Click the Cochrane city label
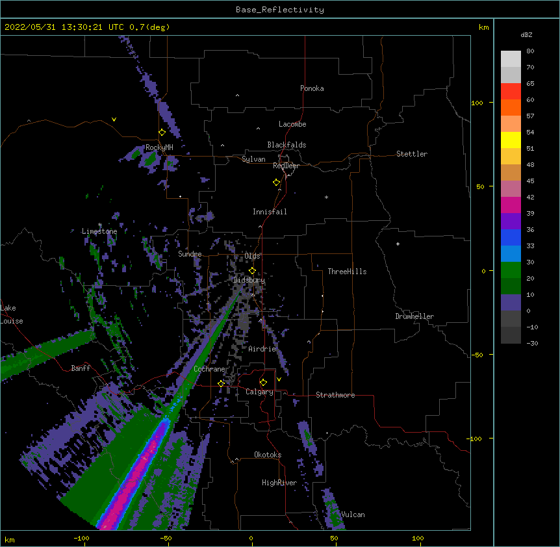 [210, 369]
